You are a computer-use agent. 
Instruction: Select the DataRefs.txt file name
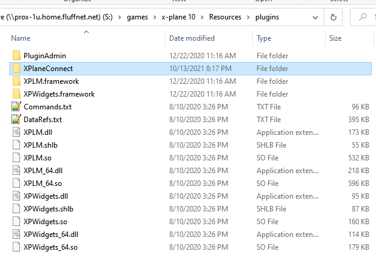pos(42,119)
